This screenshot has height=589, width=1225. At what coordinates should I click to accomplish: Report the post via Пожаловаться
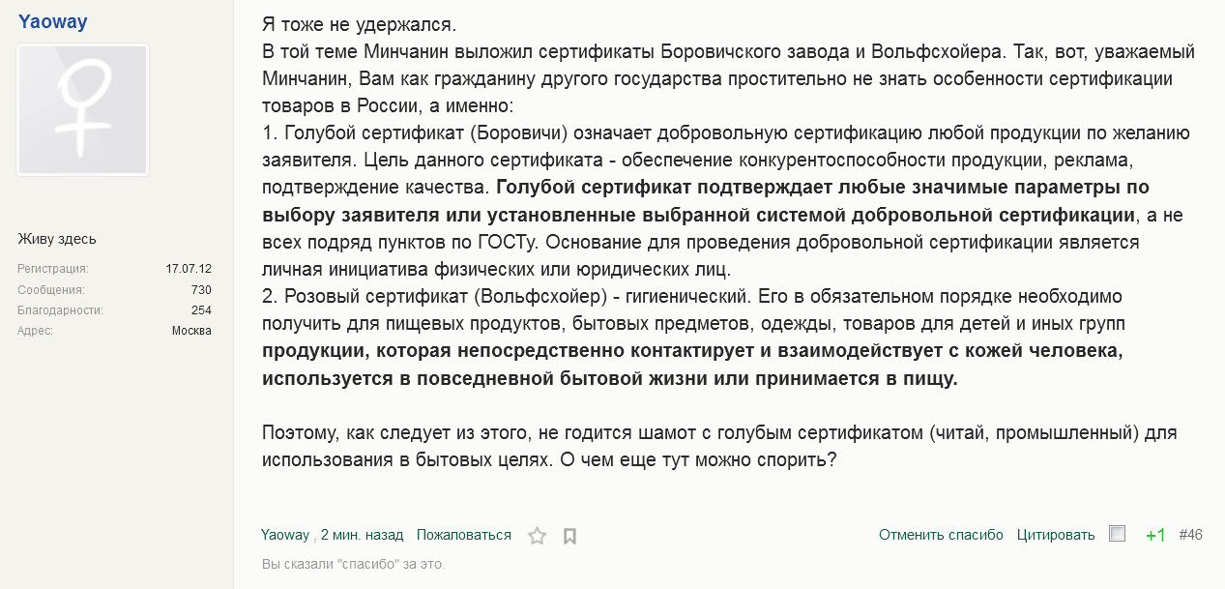click(464, 535)
